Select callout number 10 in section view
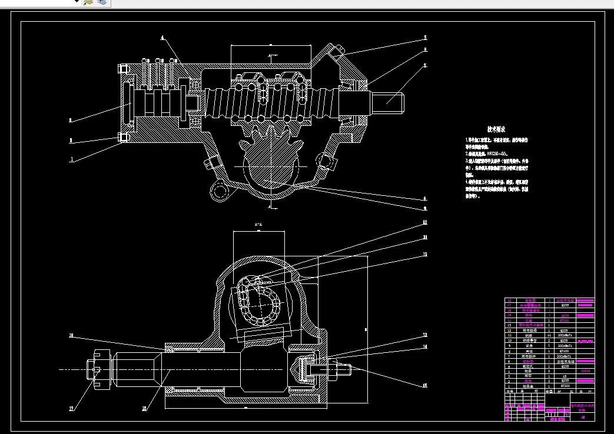 coord(425,223)
